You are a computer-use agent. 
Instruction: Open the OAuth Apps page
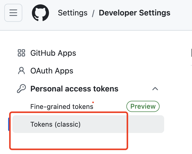[52, 71]
